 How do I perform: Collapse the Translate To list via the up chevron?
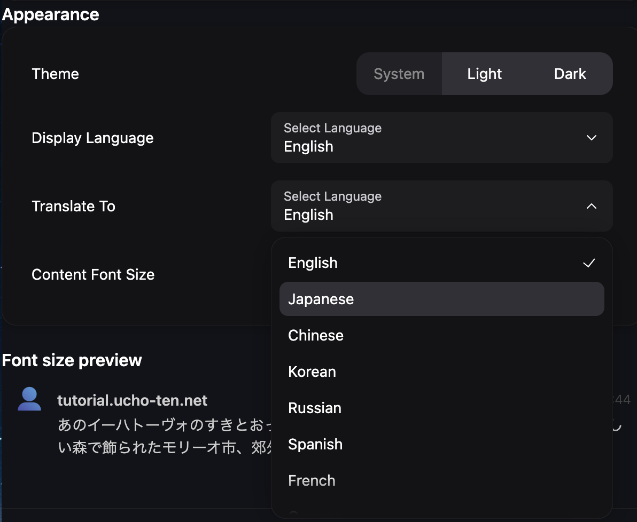point(591,206)
